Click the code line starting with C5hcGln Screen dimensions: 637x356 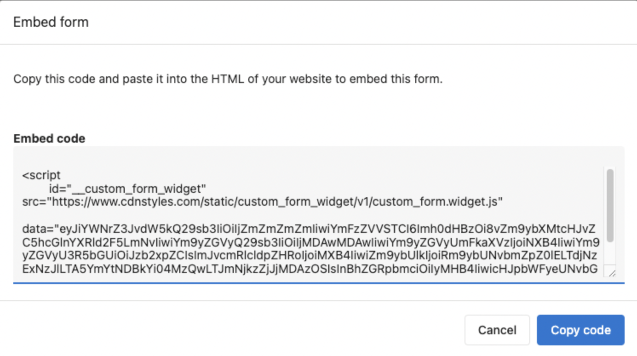(x=311, y=242)
